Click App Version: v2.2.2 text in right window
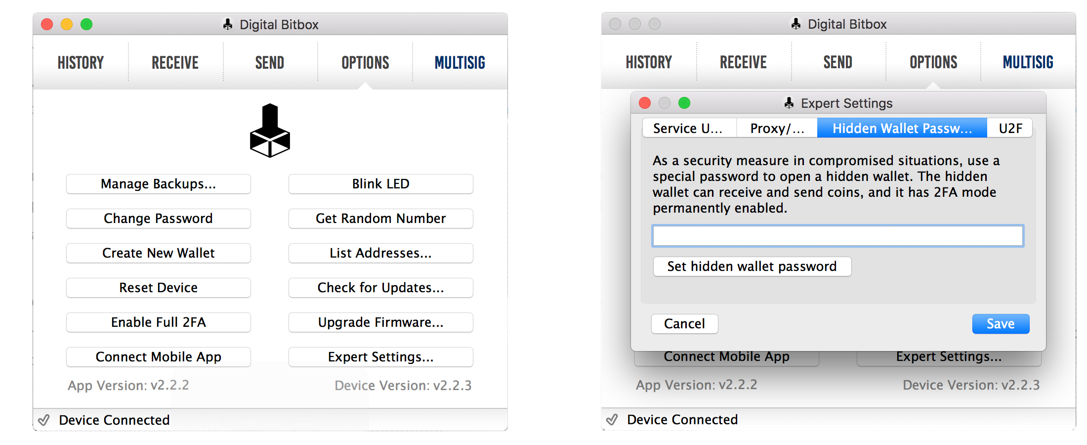The image size is (1087, 445). pos(697,385)
